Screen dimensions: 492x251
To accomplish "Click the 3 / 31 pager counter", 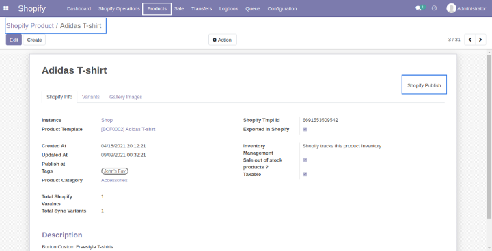I will pyautogui.click(x=454, y=40).
